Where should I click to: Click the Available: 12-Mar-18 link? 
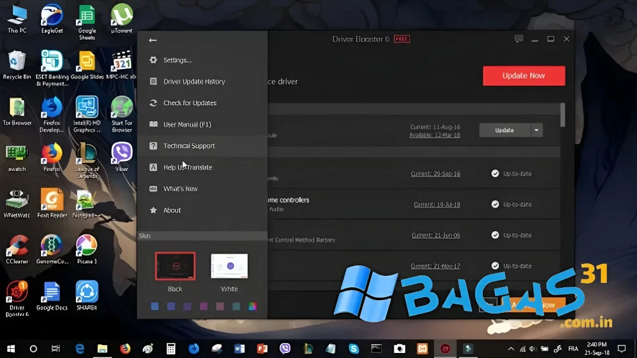coord(435,135)
